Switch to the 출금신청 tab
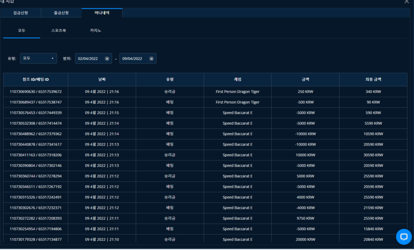The width and height of the screenshot is (414, 250). [61, 13]
